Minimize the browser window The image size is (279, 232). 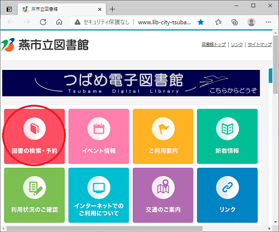(x=237, y=6)
